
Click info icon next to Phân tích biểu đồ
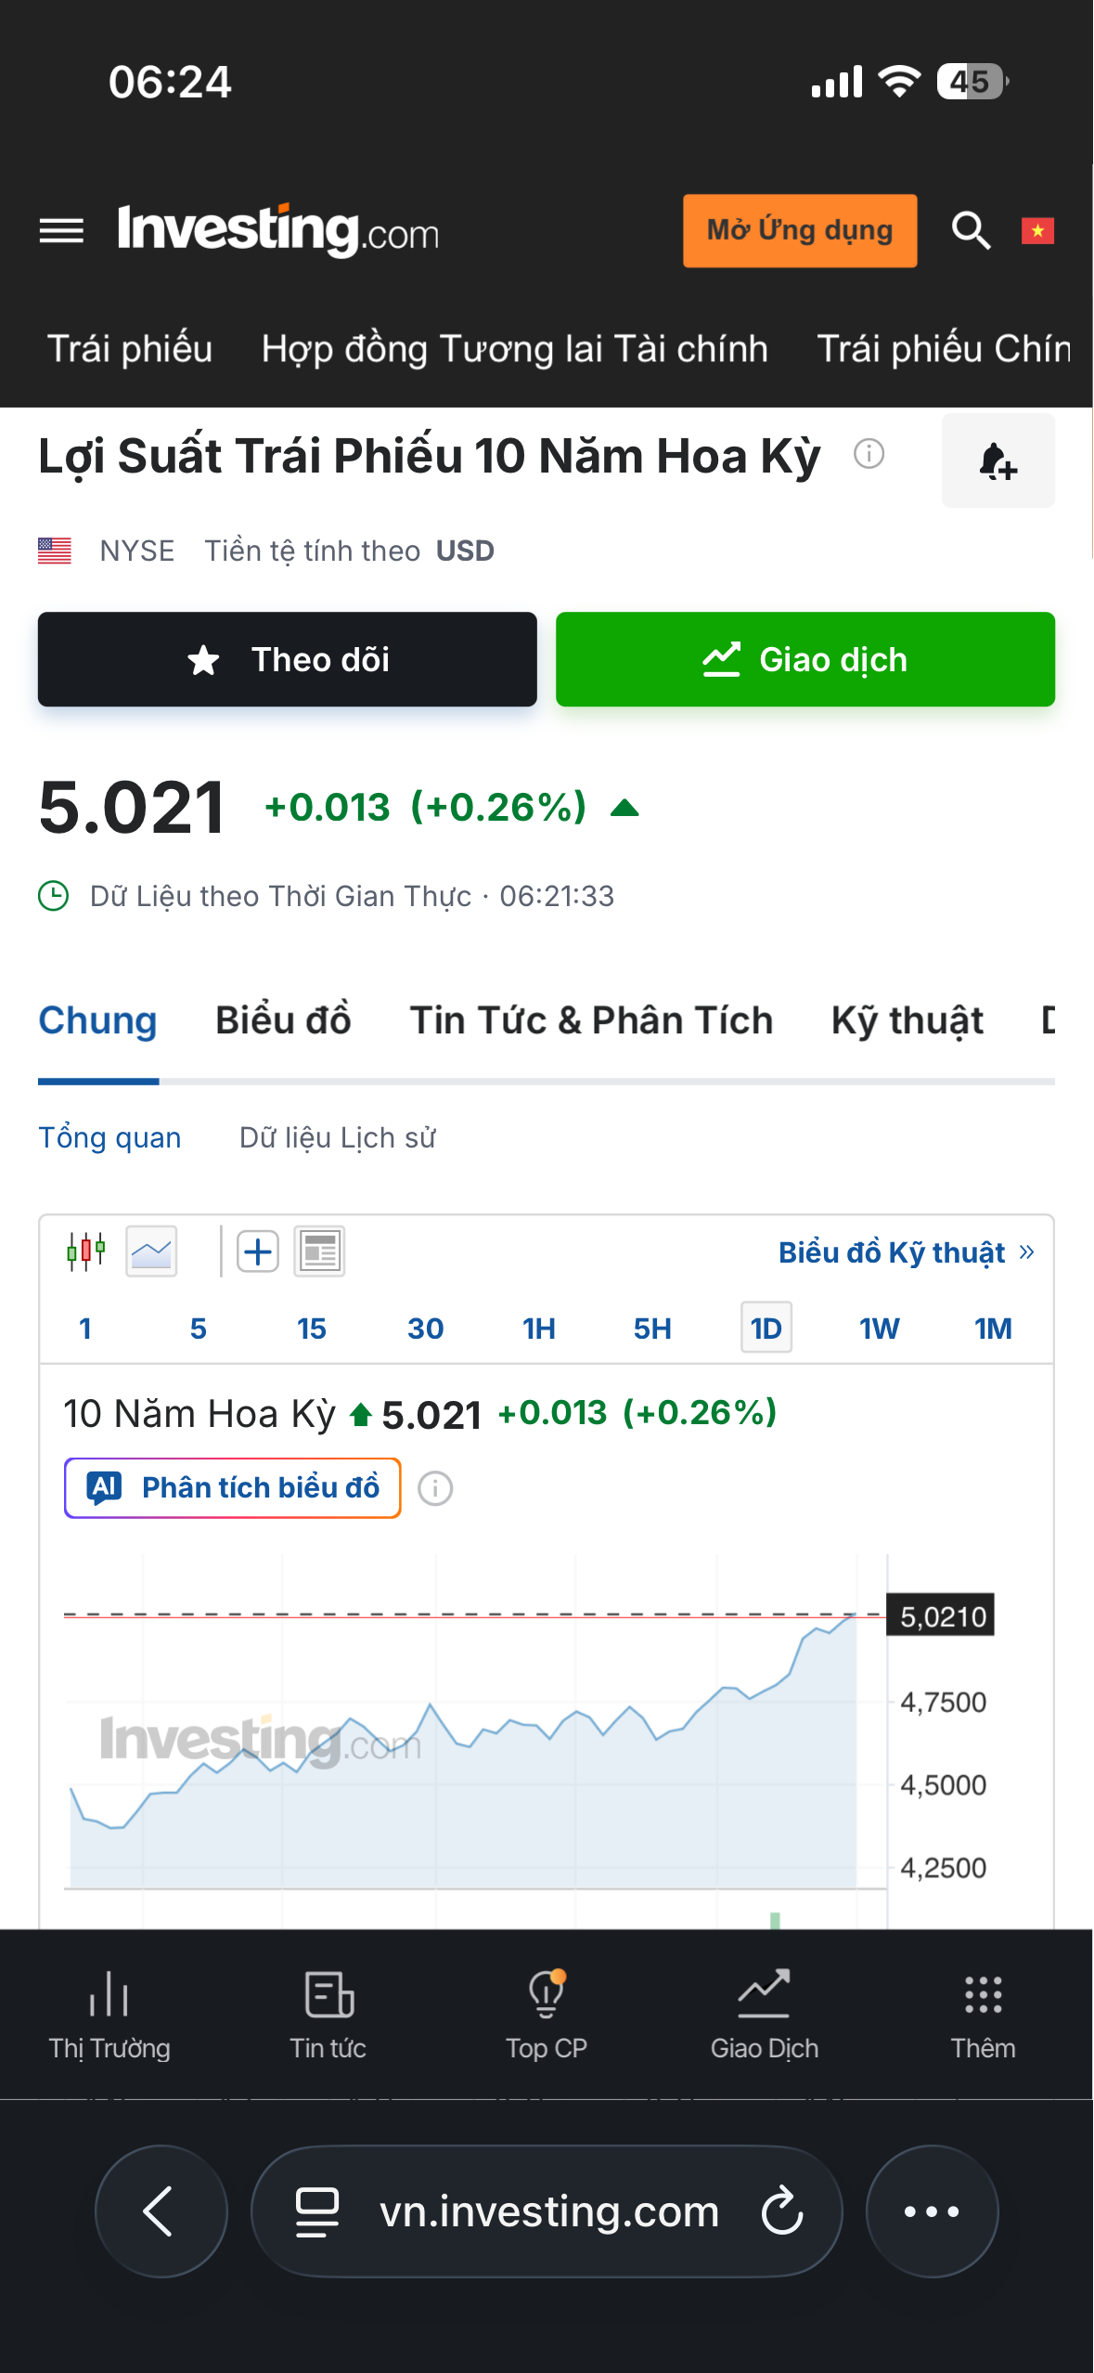435,1488
